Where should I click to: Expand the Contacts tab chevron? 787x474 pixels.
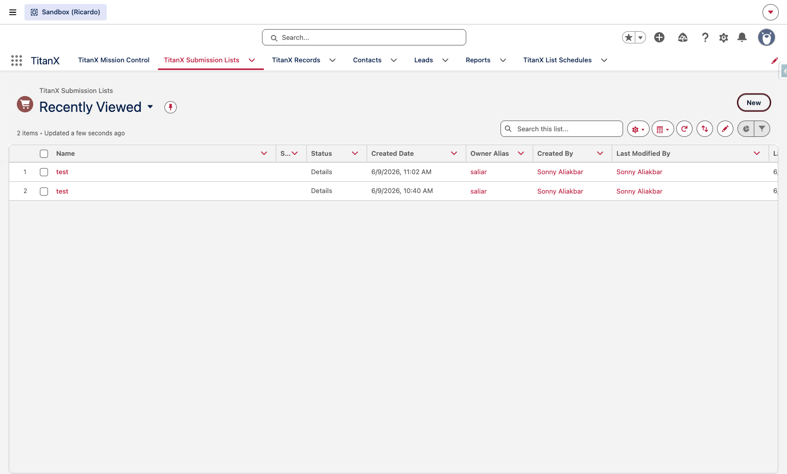coord(394,60)
